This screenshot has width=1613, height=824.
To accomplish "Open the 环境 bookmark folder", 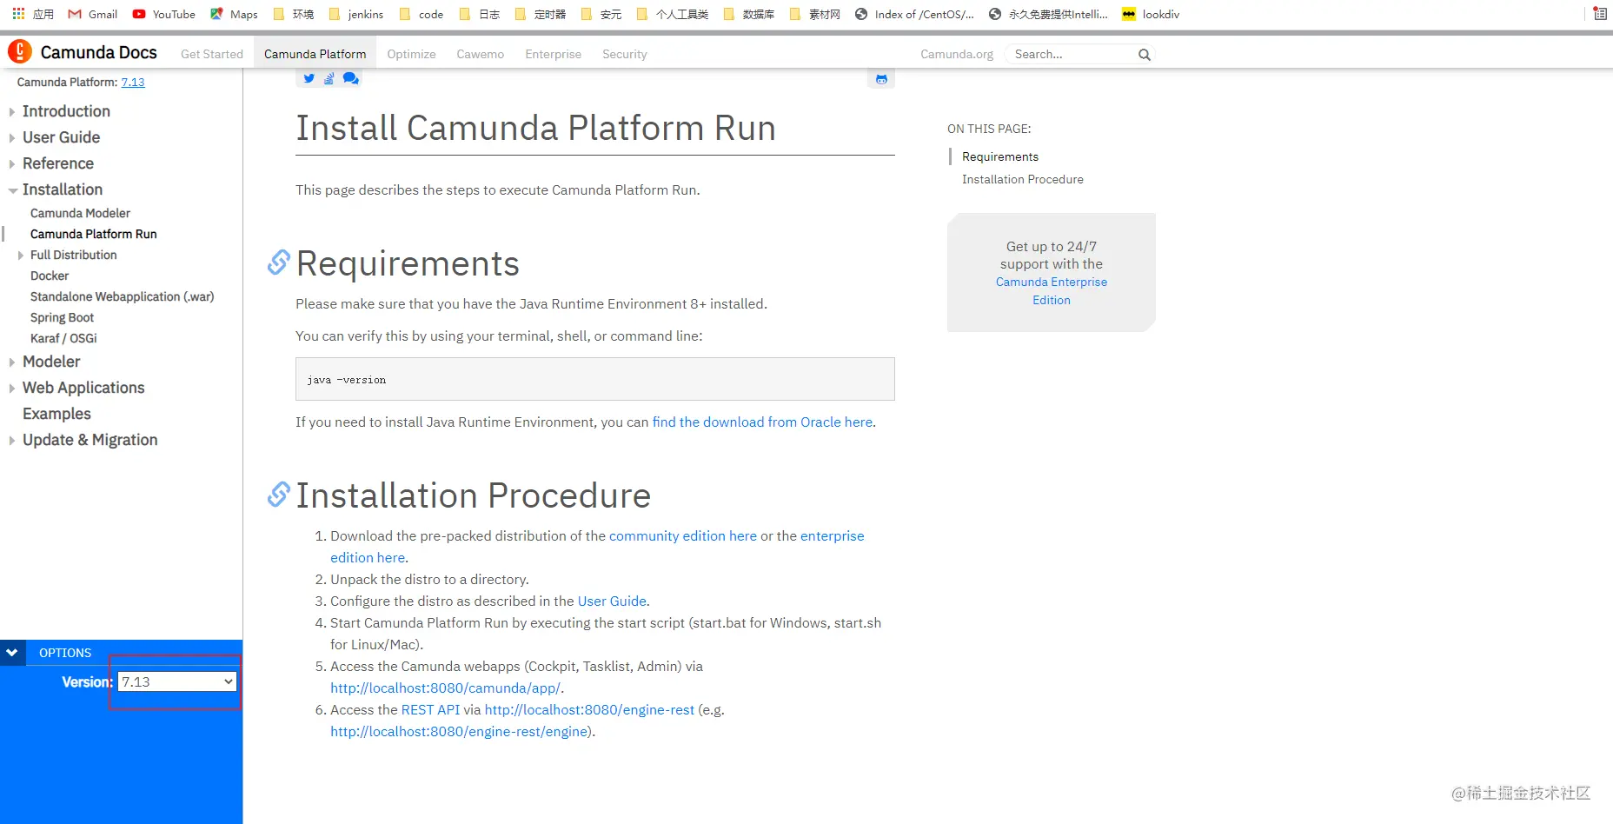I will point(294,14).
